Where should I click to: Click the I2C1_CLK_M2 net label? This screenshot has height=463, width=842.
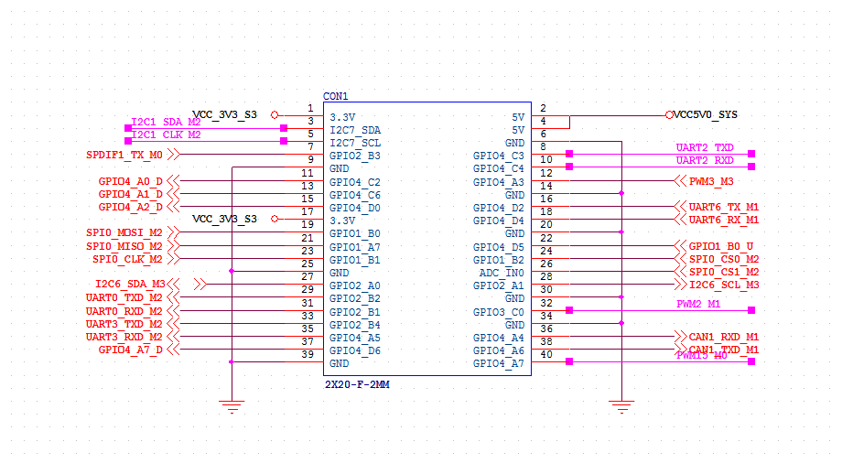coord(166,135)
